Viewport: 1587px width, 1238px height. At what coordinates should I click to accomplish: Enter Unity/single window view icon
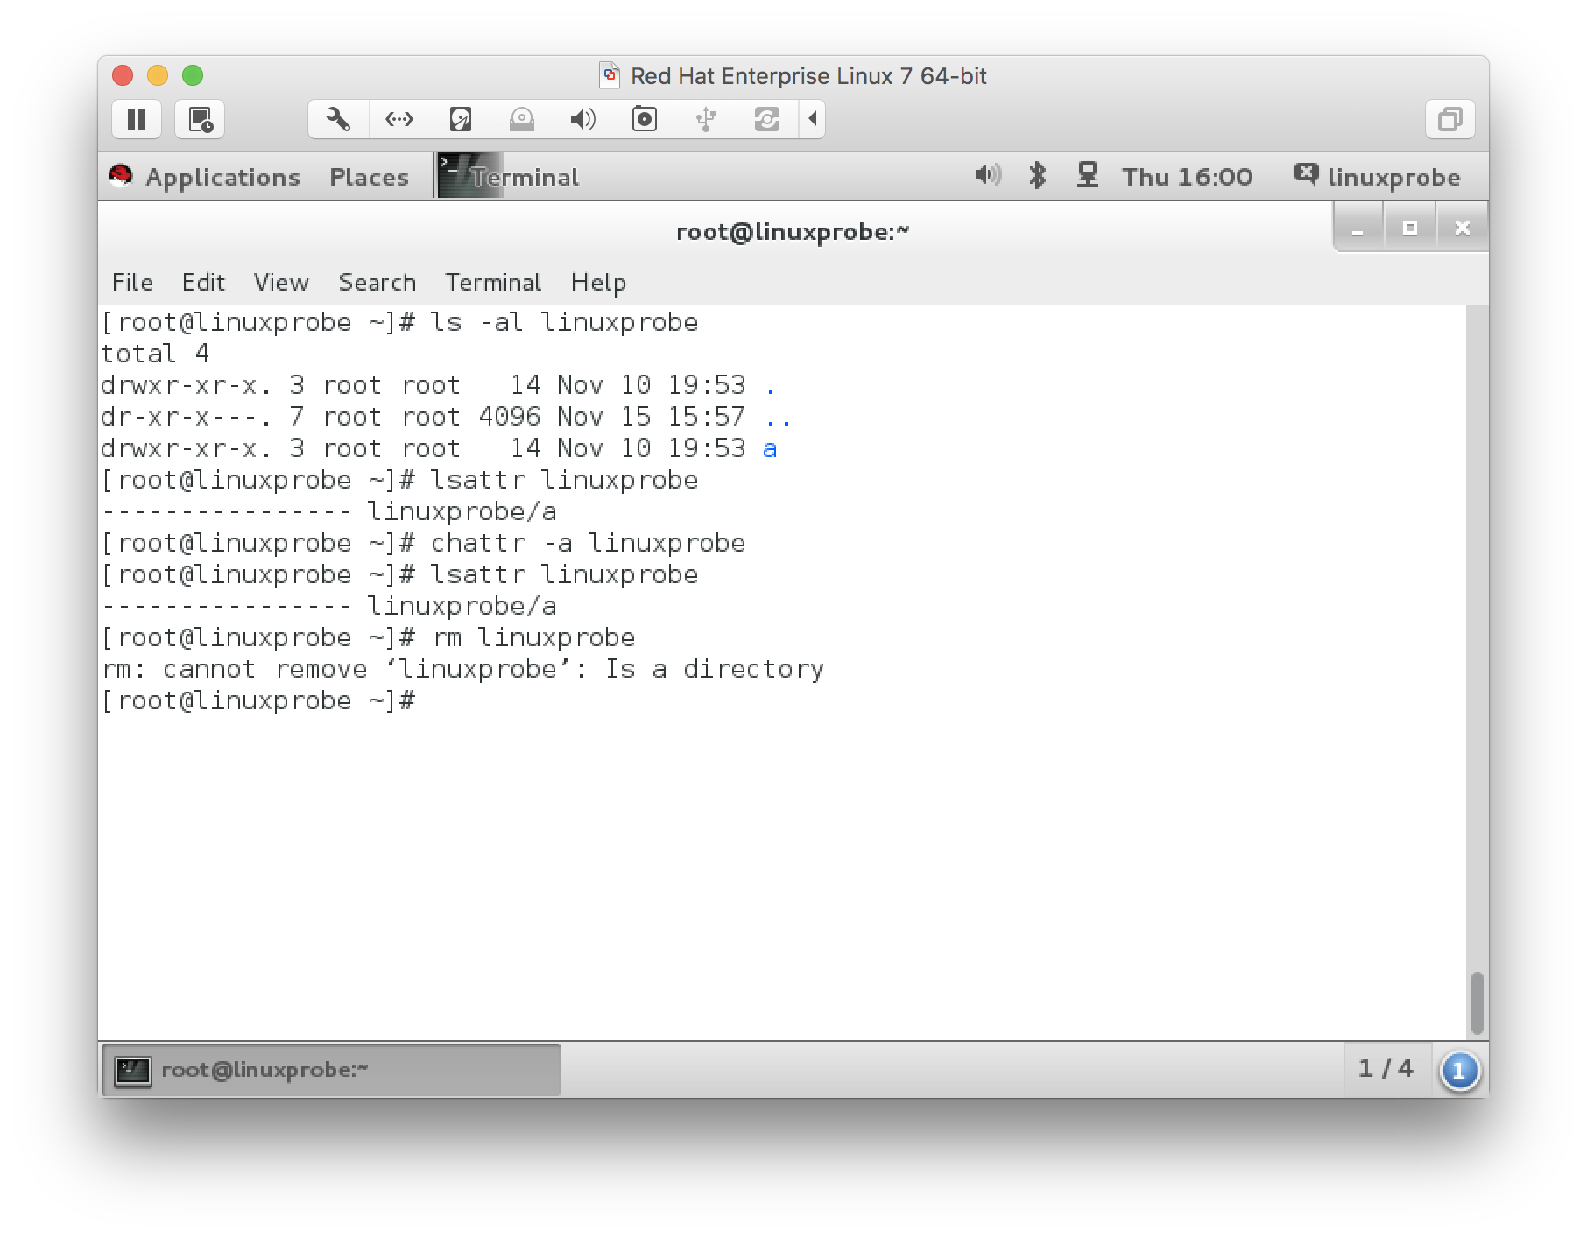pos(1450,119)
